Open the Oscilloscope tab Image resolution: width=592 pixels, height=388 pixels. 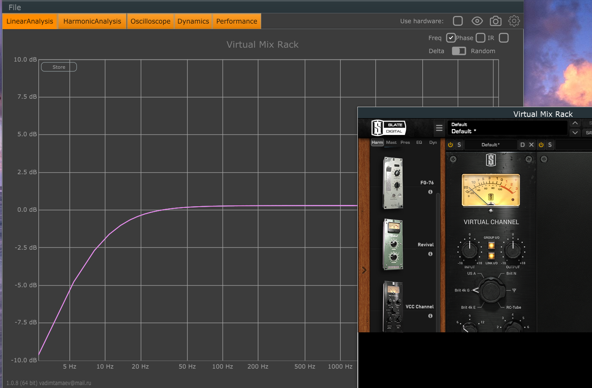coord(151,21)
